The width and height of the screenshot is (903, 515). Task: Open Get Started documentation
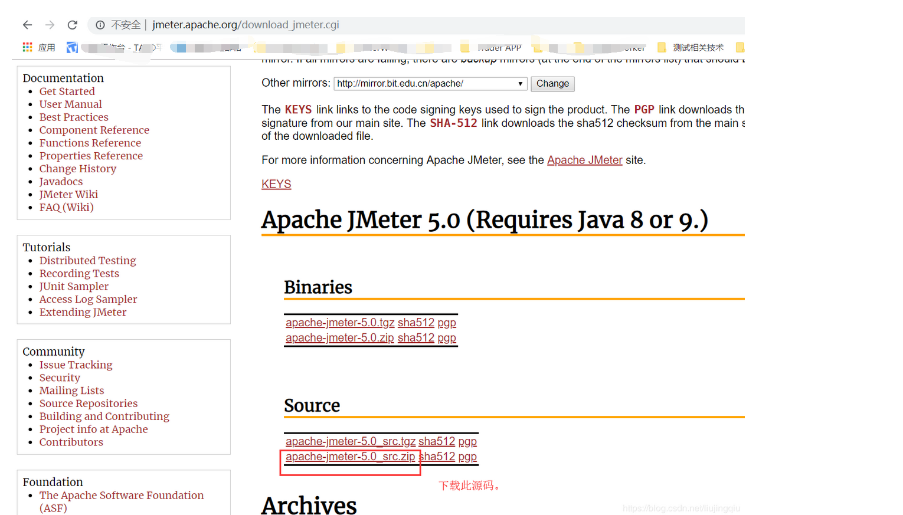coord(67,91)
